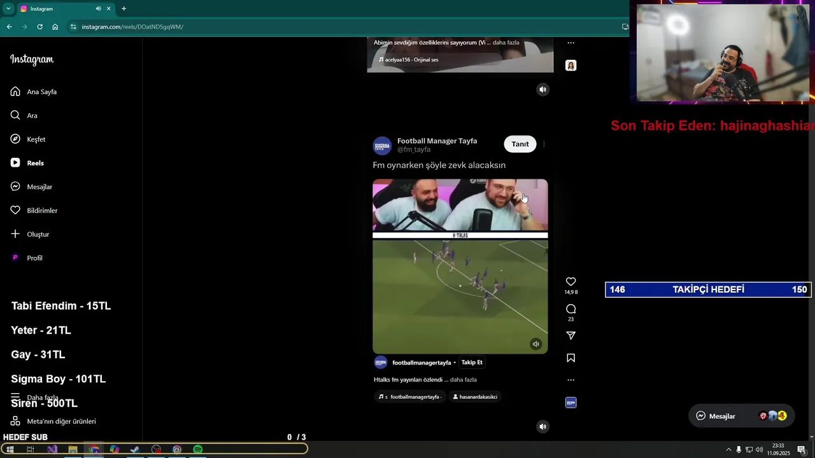Click the share paper-plane icon on reel
The image size is (815, 458).
571,335
